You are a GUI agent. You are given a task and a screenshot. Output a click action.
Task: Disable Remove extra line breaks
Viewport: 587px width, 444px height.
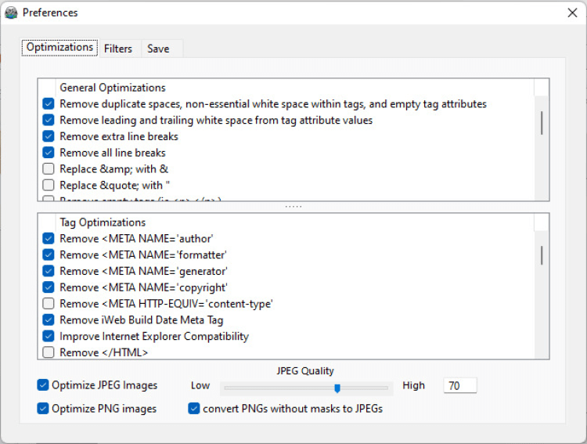click(x=49, y=137)
